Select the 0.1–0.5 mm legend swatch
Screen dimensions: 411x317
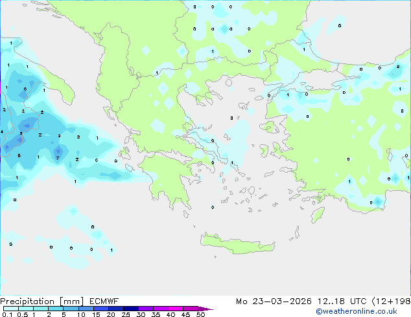click(x=11, y=309)
